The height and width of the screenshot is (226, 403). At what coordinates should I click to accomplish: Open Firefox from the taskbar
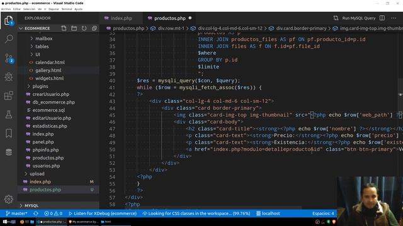(x=22, y=222)
